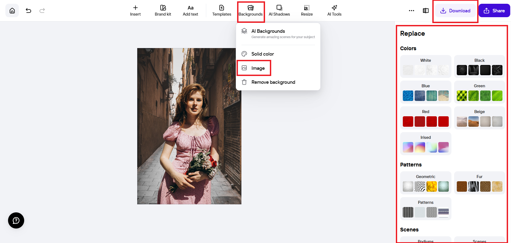Open the Insert tool

pyautogui.click(x=135, y=11)
